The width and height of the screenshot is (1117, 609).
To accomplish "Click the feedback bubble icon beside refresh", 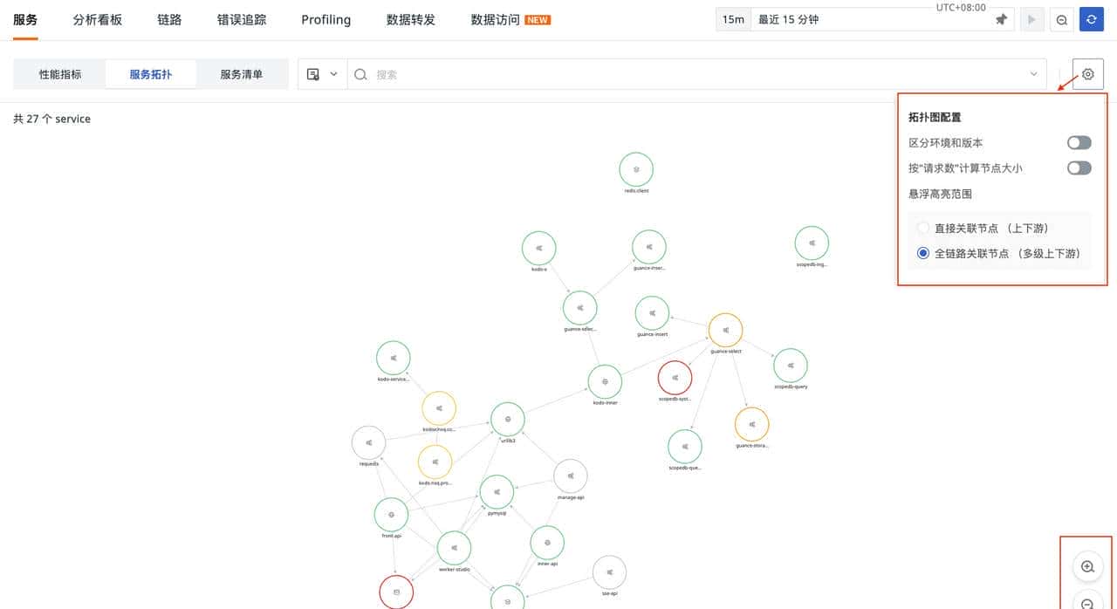I will tap(1061, 18).
